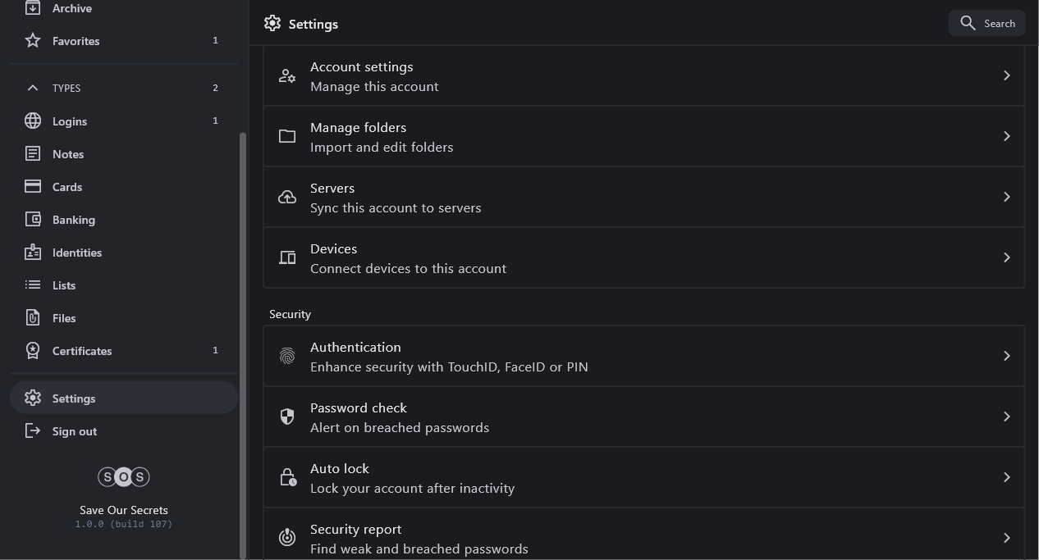Click the Logins globe icon

[x=33, y=121]
